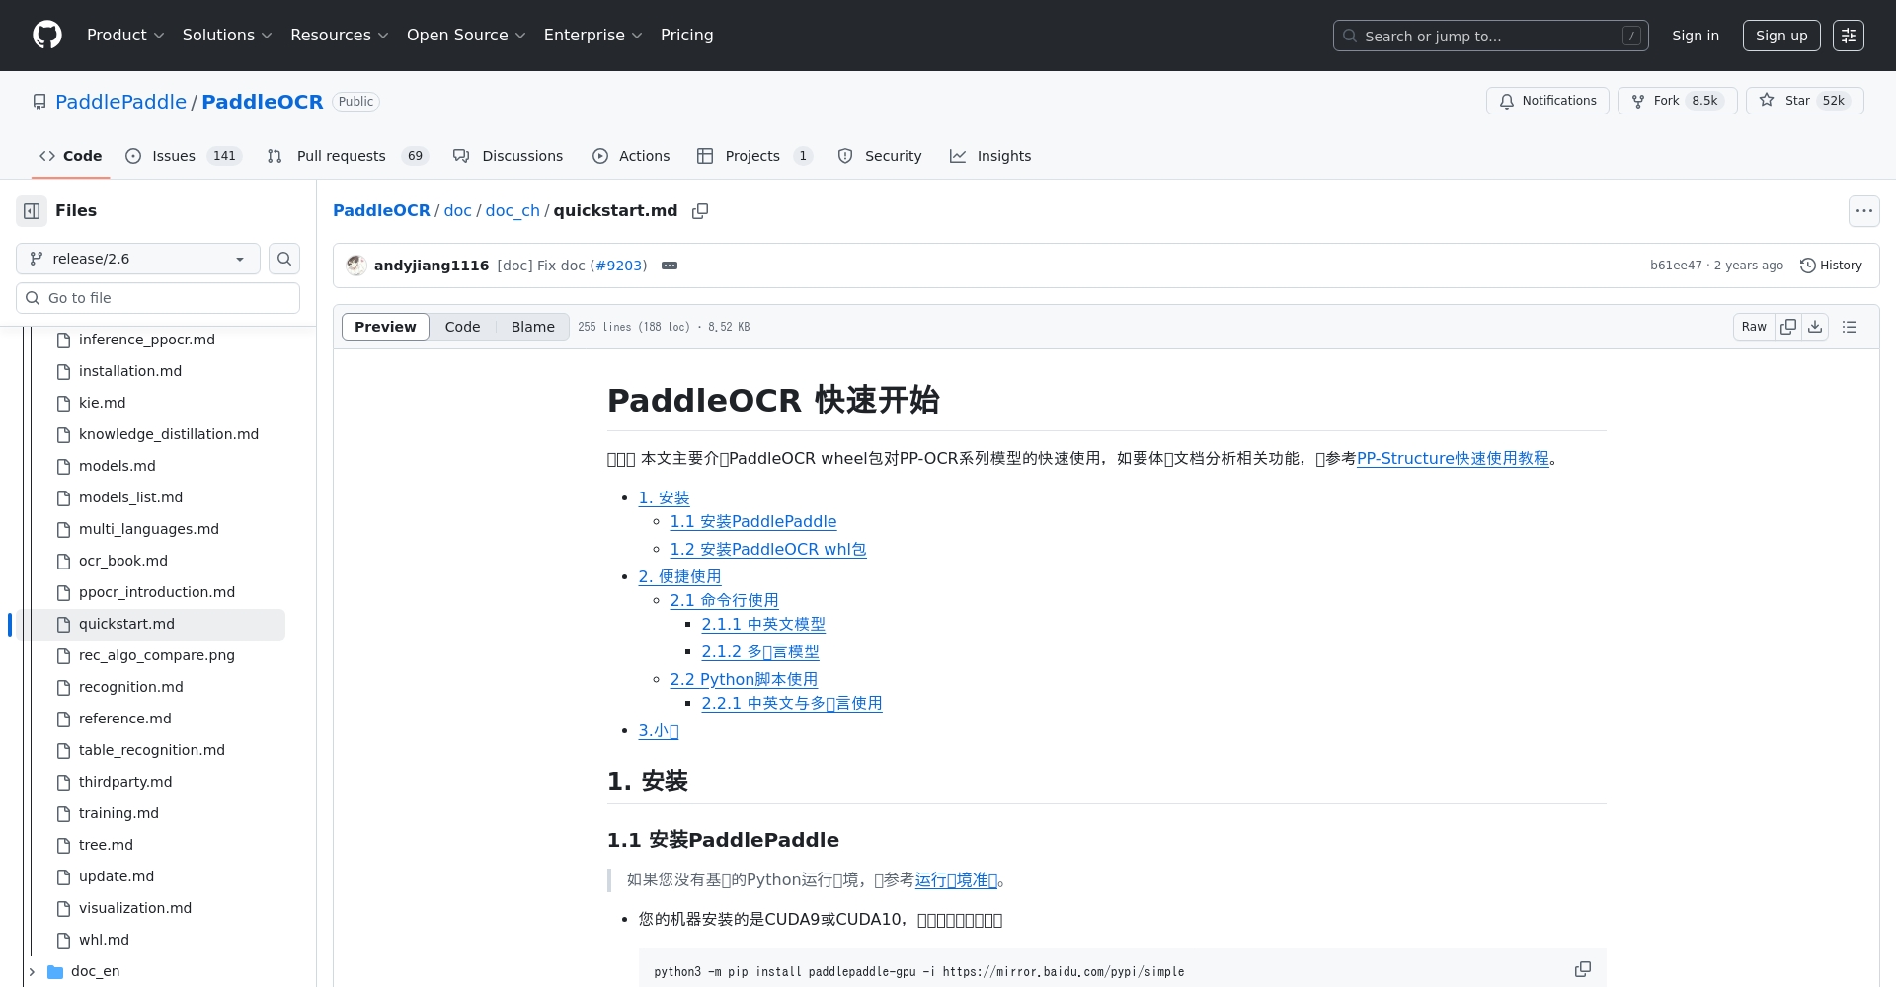Open whl.md in file tree
The width and height of the screenshot is (1896, 987).
point(104,940)
